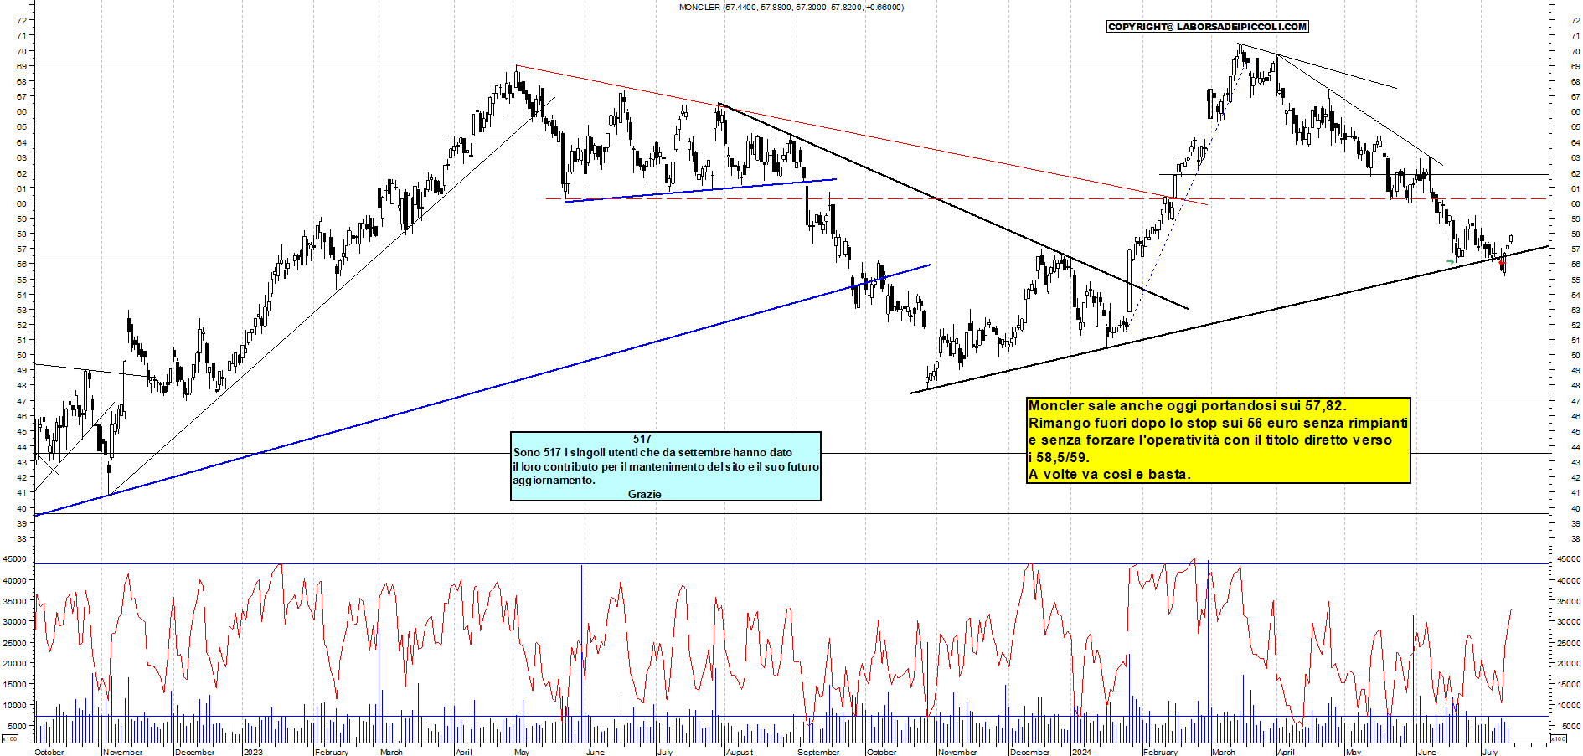
Task: Click the '2024' label on the time axis
Action: coord(1081,752)
